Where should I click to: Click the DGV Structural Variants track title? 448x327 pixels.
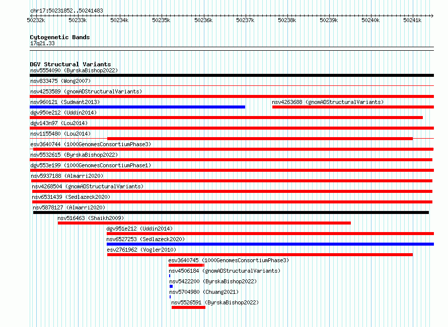tap(70, 64)
